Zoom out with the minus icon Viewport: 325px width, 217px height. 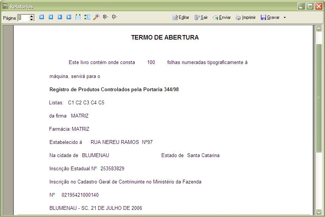tap(115, 17)
